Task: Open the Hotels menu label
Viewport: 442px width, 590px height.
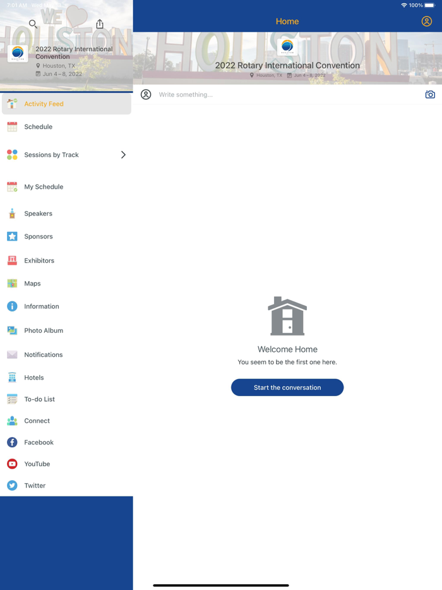Action: point(34,377)
